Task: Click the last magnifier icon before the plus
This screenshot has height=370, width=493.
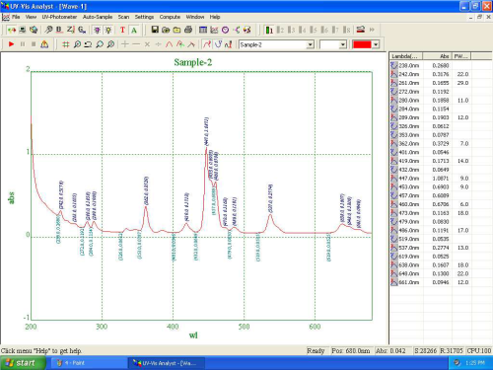Action: [x=110, y=44]
